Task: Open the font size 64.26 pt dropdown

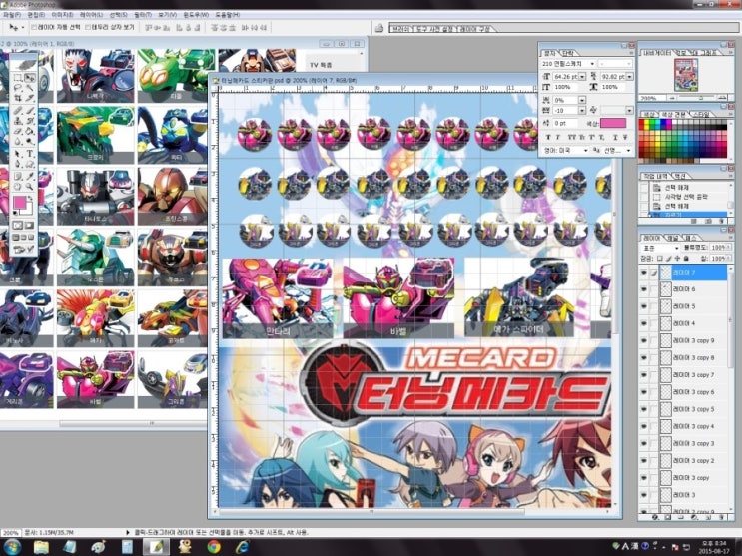Action: [x=582, y=76]
